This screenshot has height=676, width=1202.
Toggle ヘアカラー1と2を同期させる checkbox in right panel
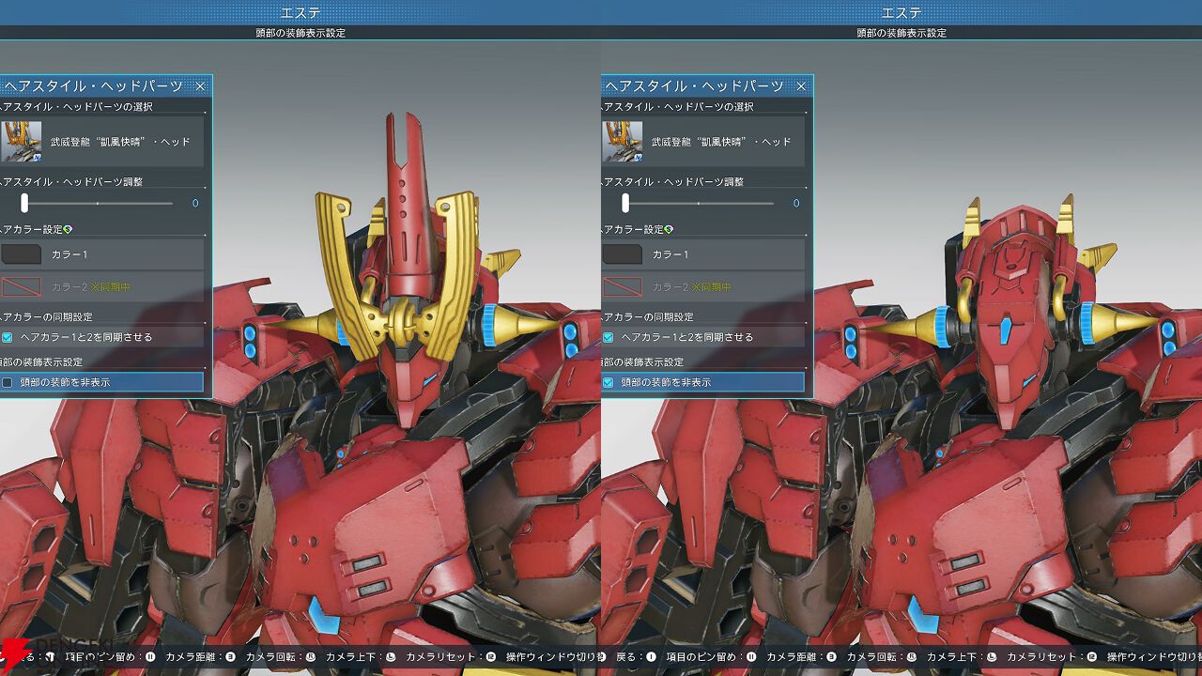pyautogui.click(x=608, y=337)
